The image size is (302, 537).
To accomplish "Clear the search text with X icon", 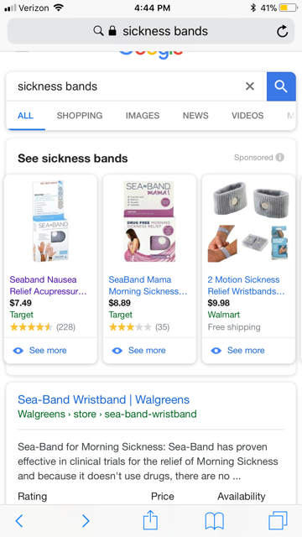I will pyautogui.click(x=250, y=86).
